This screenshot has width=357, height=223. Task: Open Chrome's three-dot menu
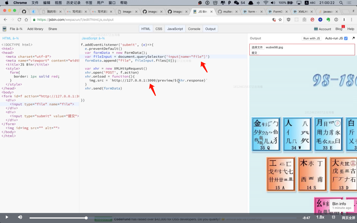click(352, 20)
